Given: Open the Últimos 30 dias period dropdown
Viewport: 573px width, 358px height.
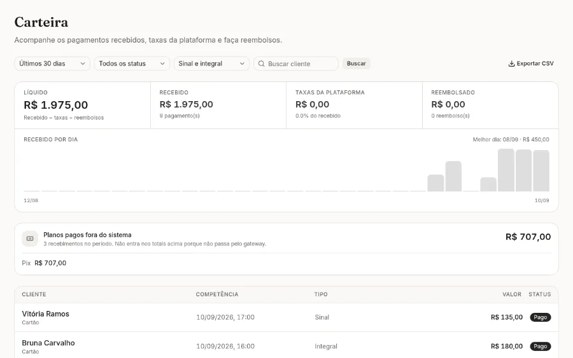Looking at the screenshot, I should point(52,64).
